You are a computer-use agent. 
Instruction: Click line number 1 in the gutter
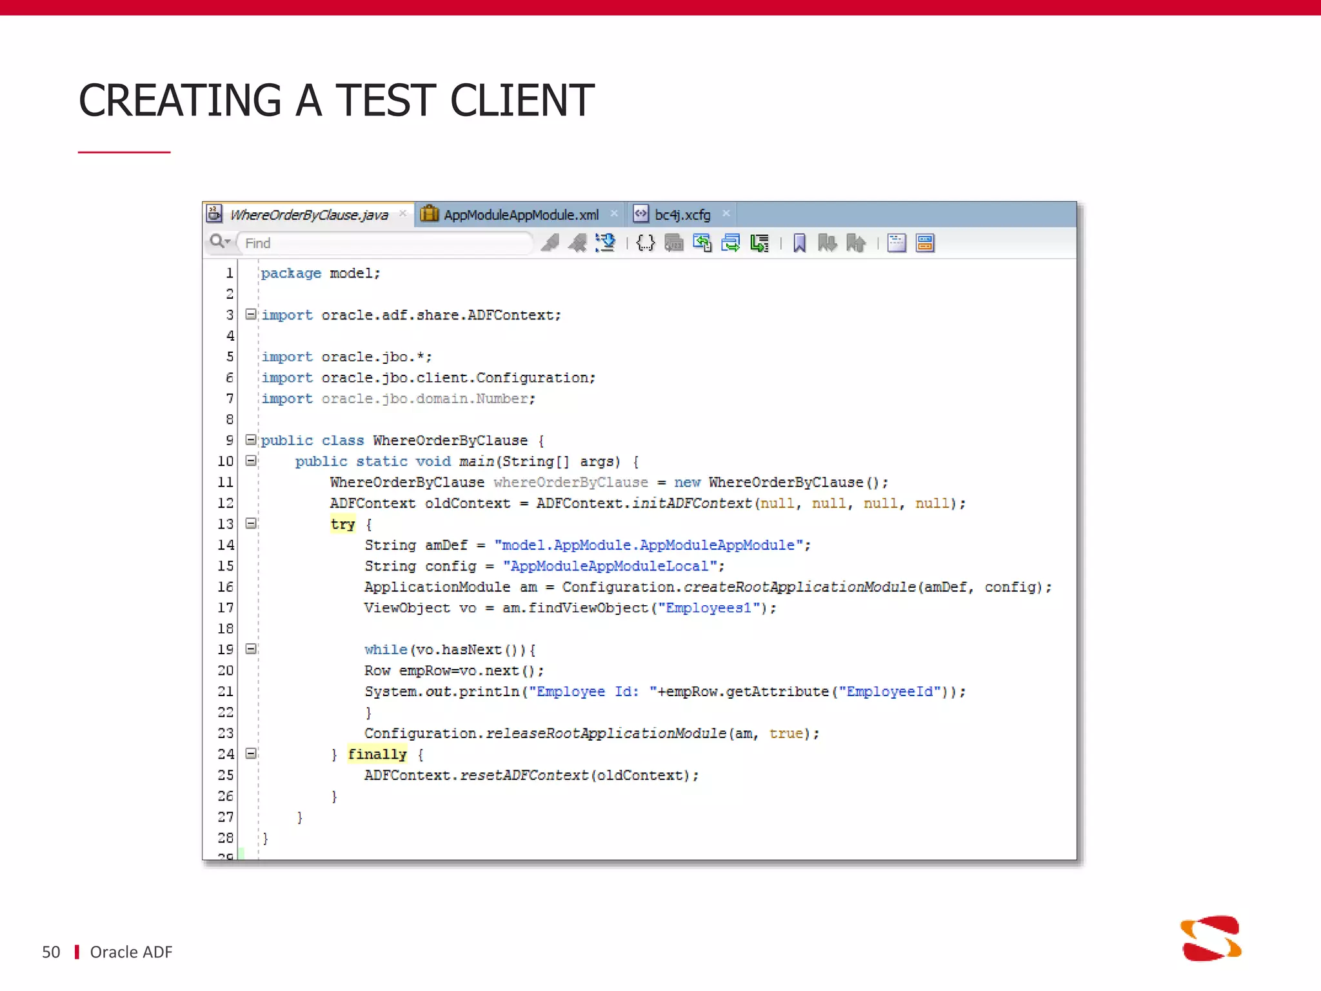tap(229, 273)
